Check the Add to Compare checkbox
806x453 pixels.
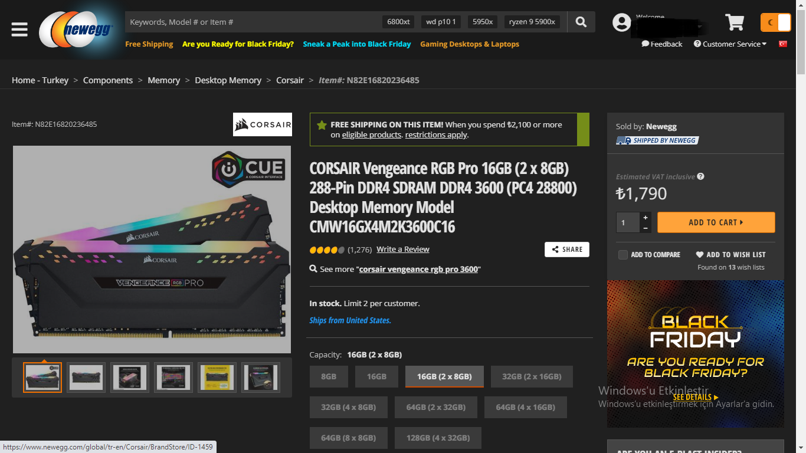[x=623, y=255]
